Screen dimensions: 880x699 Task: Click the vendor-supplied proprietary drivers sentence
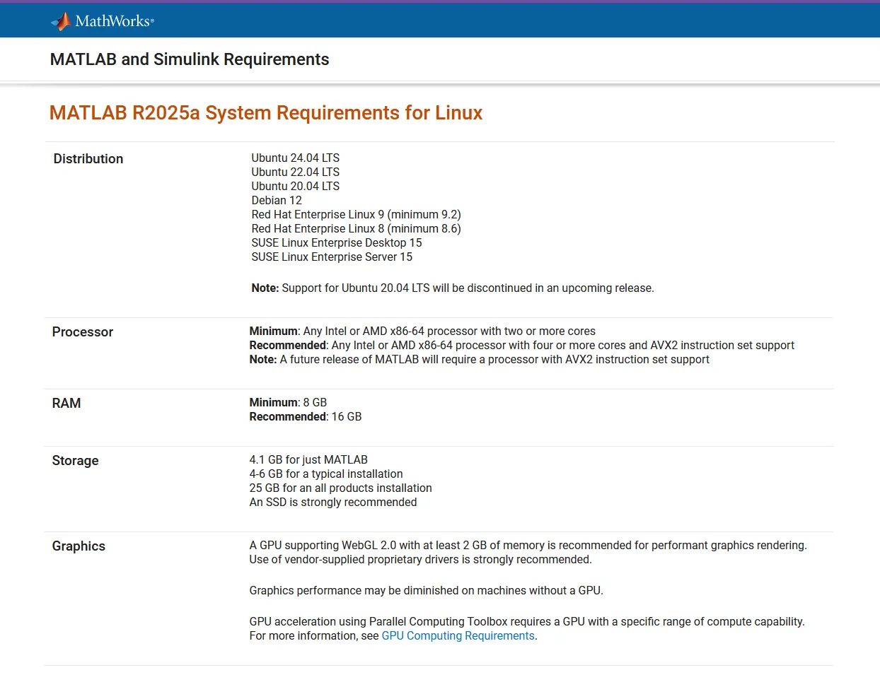(x=421, y=560)
